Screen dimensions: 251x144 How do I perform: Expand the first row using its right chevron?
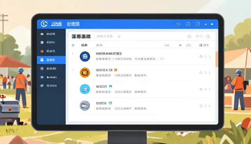pyautogui.click(x=209, y=57)
